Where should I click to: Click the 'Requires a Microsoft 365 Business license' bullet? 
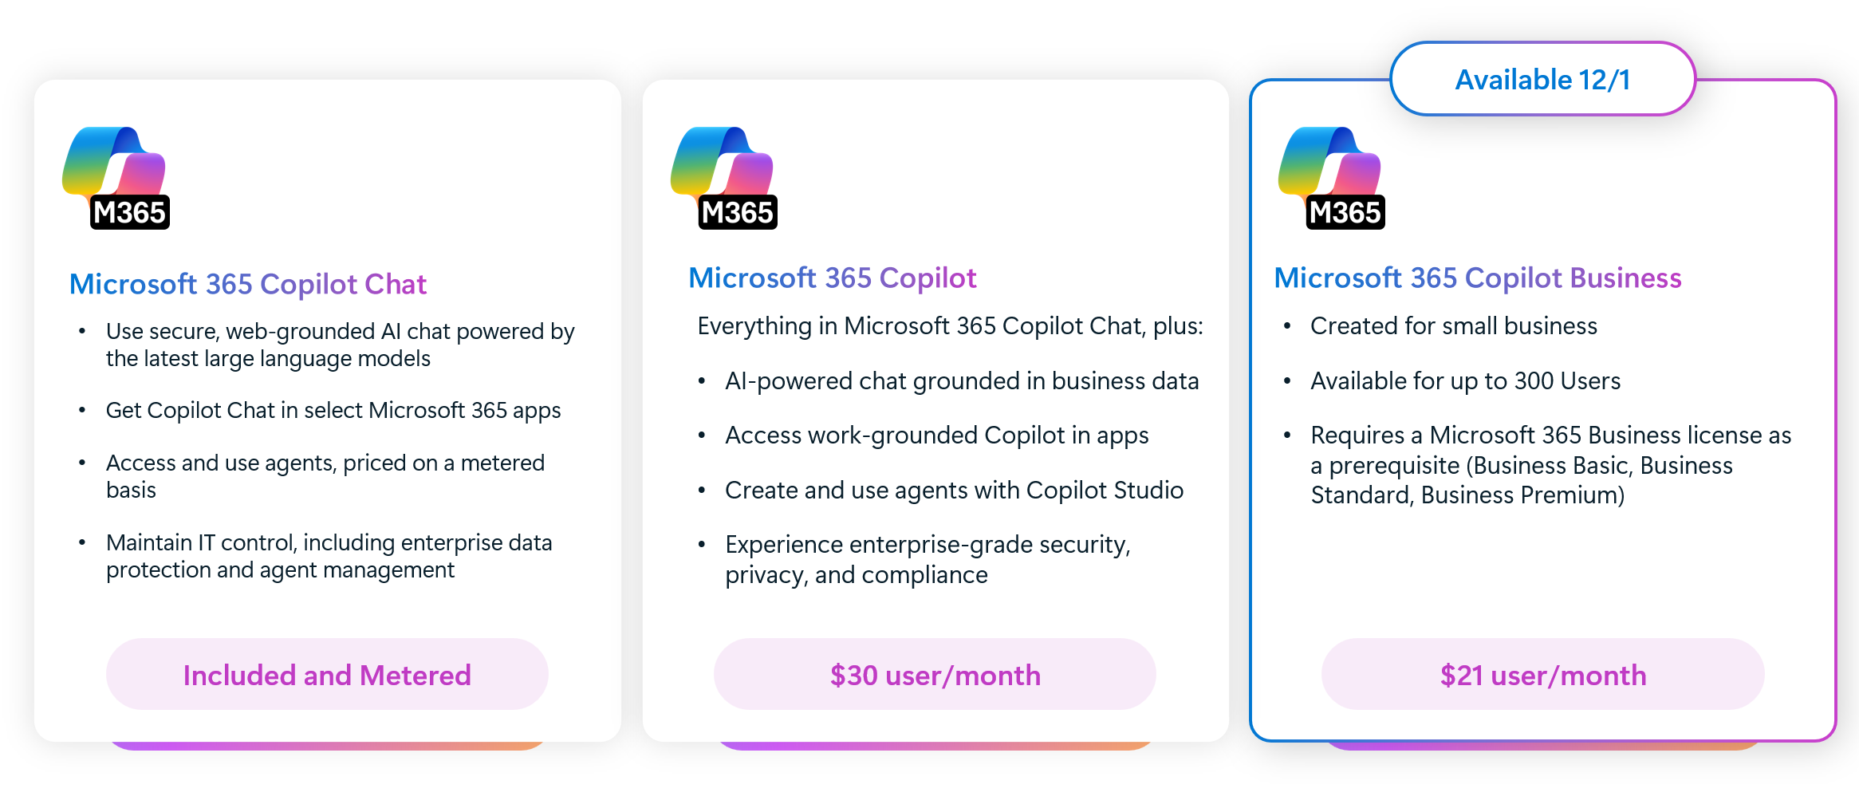[1550, 465]
